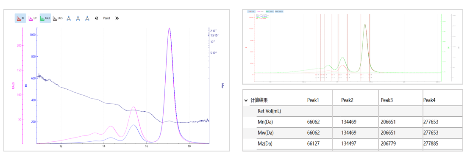Toggle the LALS detector trace in left chart
Image resolution: width=470 pixels, height=157 pixels.
coord(58,18)
